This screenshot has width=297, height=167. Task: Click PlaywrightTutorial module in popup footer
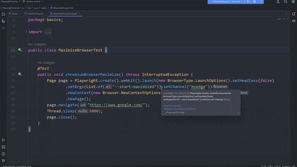(x=174, y=112)
